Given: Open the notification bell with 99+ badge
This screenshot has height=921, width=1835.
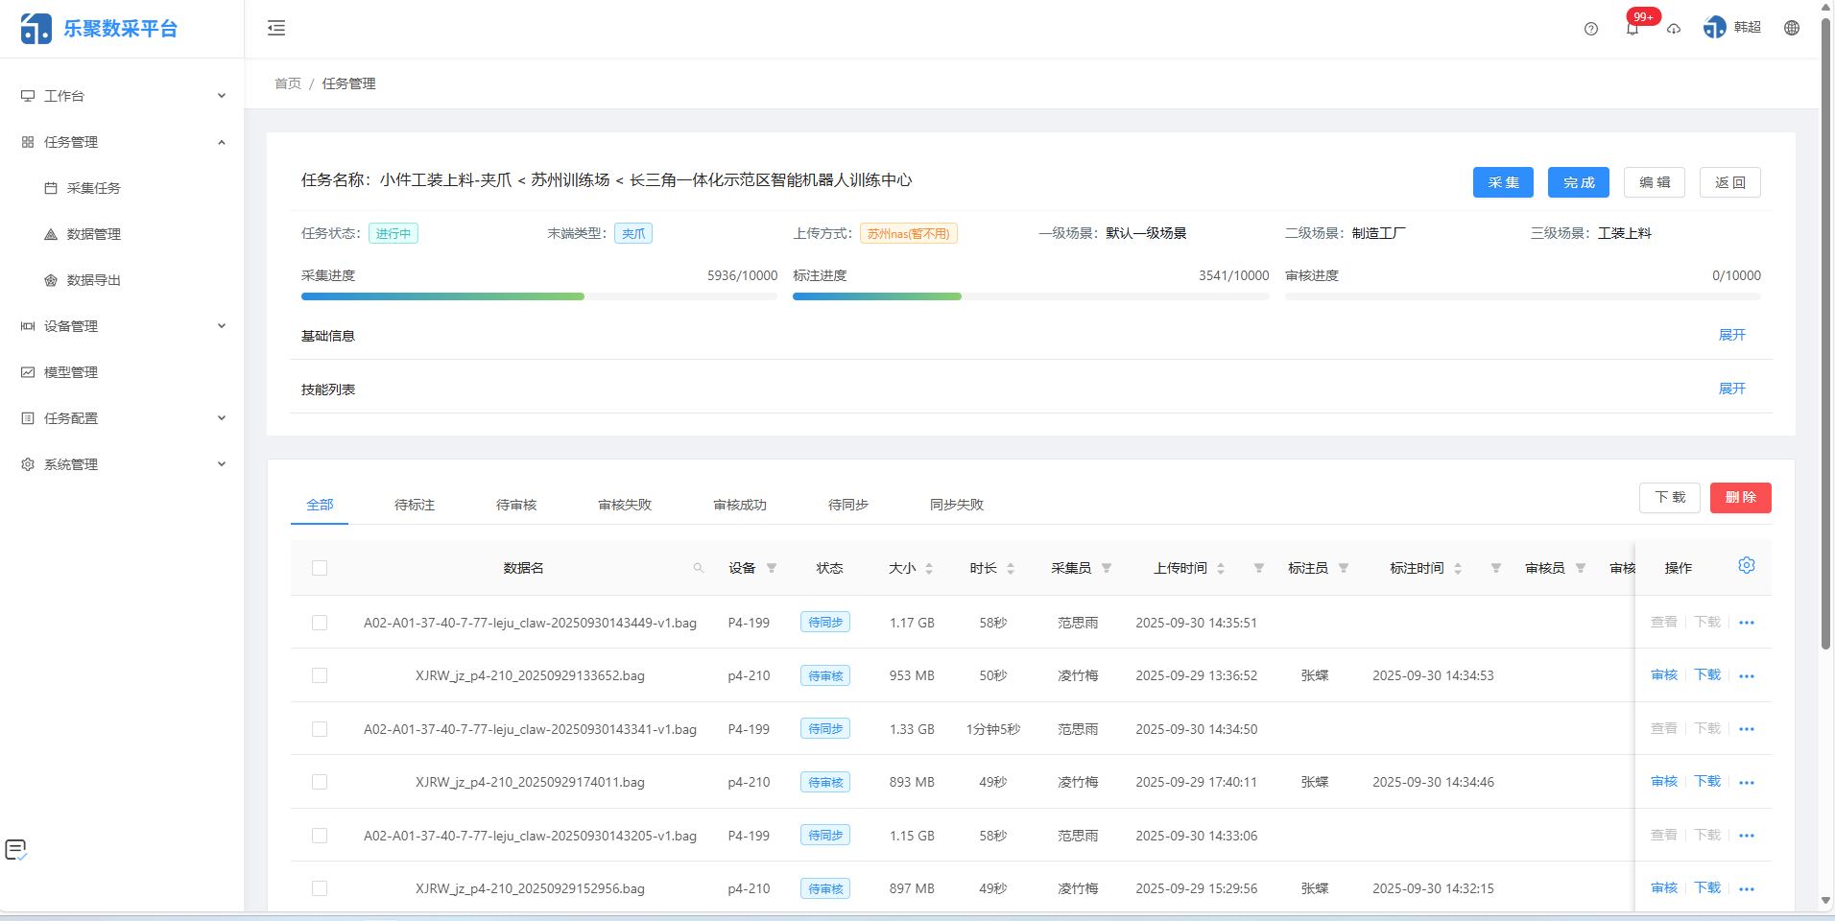Looking at the screenshot, I should tap(1632, 28).
